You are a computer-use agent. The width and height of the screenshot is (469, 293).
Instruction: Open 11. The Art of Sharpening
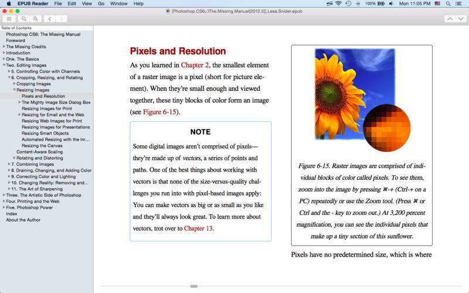[37, 189]
